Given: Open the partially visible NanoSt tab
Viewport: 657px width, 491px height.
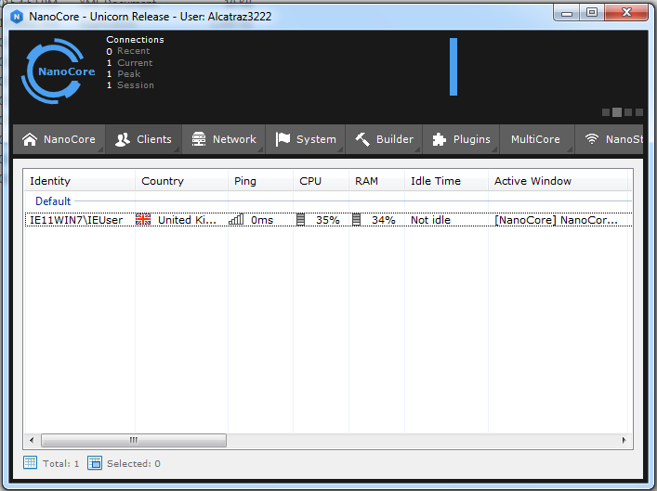Looking at the screenshot, I should (x=610, y=139).
